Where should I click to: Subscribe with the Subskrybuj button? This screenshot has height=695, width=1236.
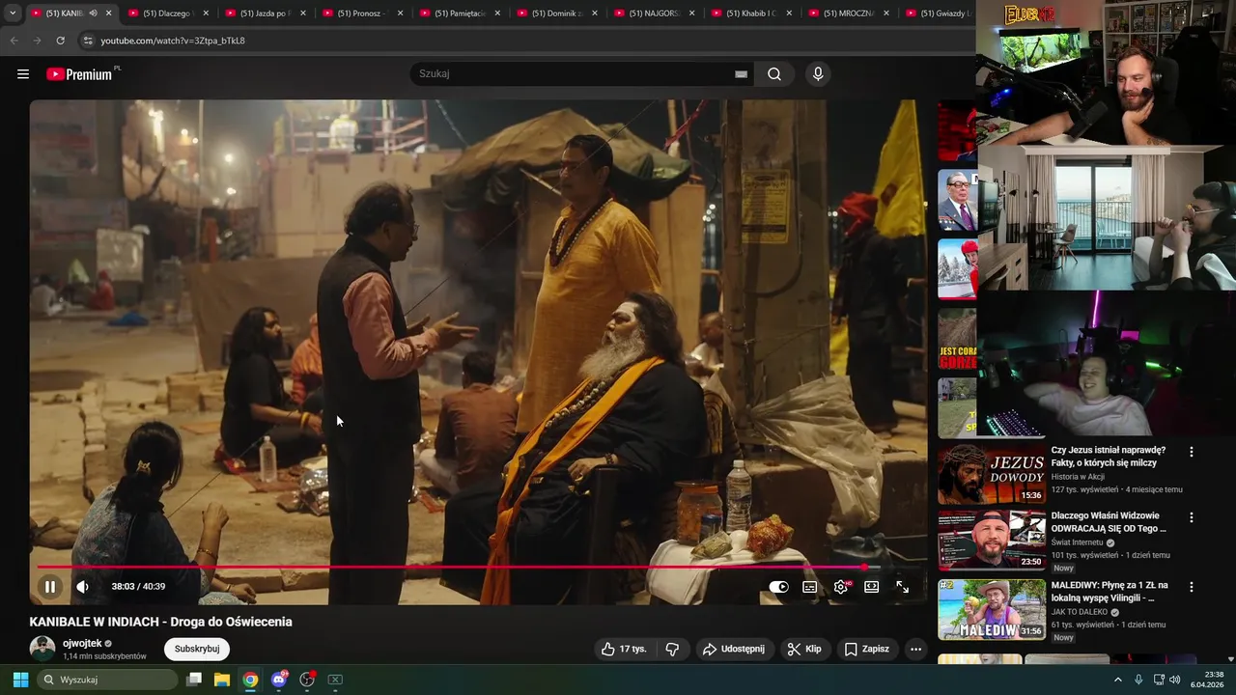(197, 649)
